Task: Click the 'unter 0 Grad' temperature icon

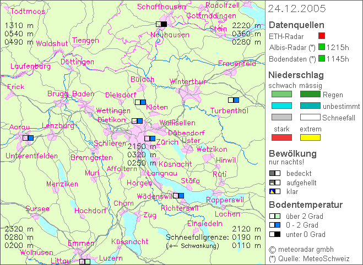Action: coord(275,234)
